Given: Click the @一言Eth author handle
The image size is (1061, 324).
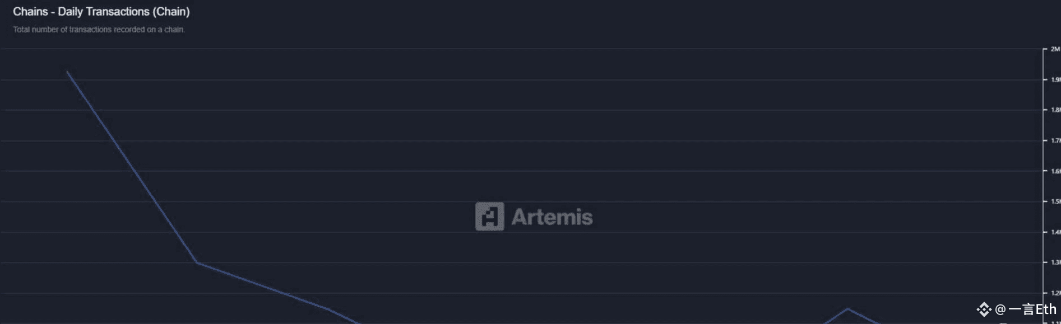Looking at the screenshot, I should (1025, 309).
